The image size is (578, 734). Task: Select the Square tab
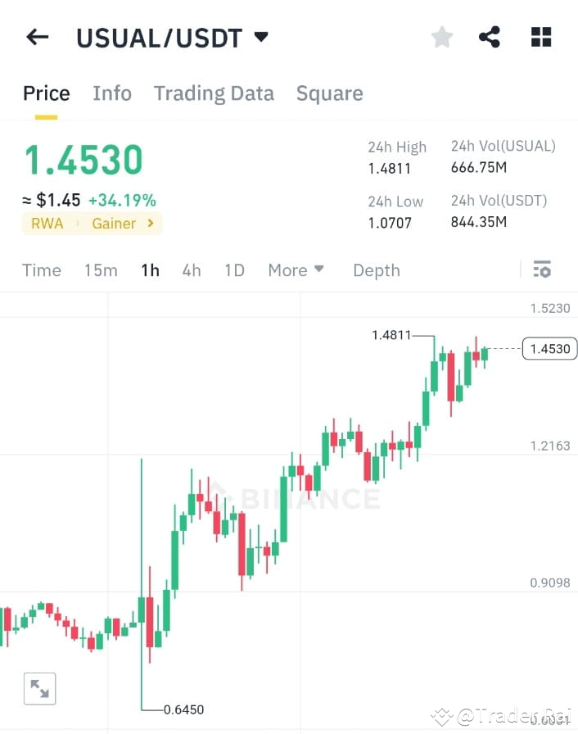[x=329, y=93]
